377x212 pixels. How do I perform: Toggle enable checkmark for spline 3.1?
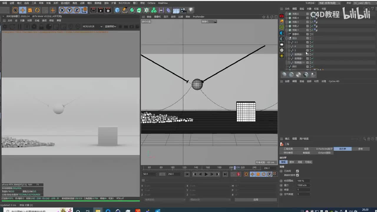pos(312,42)
